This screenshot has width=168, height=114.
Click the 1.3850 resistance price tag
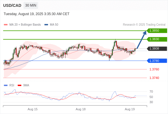point(157,31)
